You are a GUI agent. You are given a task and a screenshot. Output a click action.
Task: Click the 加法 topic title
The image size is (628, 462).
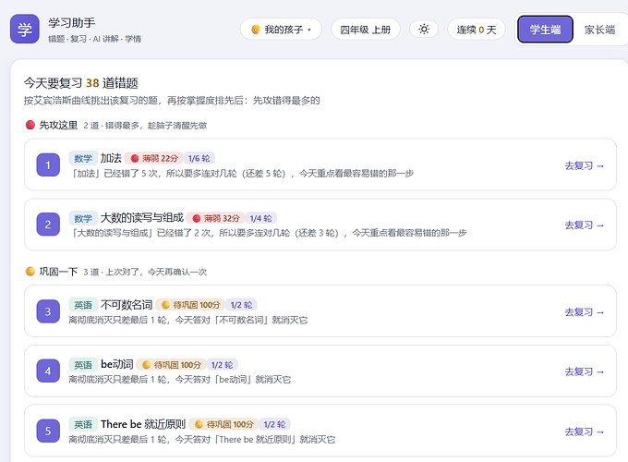[111, 158]
